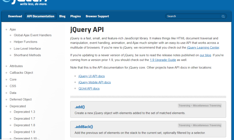Image resolution: width=234 pixels, height=140 pixels.
Task: Open Global Ajax Event Handlers
Action: (33, 35)
